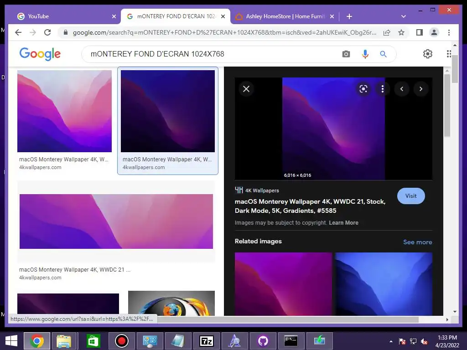
Task: Click the address bar URL
Action: tap(224, 32)
